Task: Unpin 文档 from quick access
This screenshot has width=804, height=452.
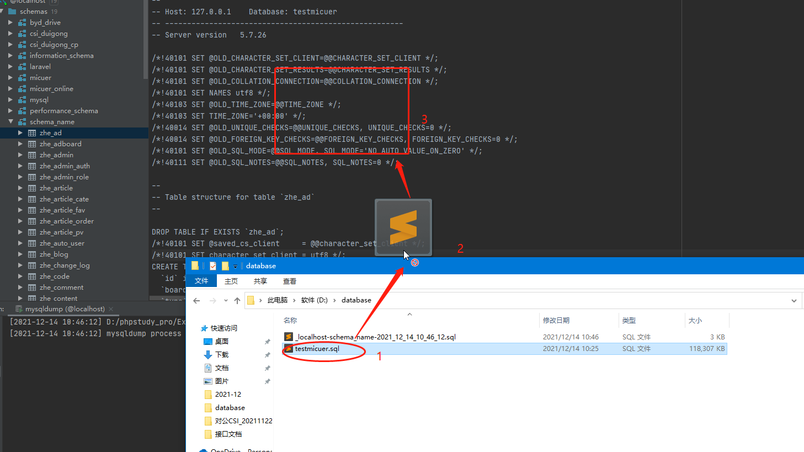Action: pos(268,368)
